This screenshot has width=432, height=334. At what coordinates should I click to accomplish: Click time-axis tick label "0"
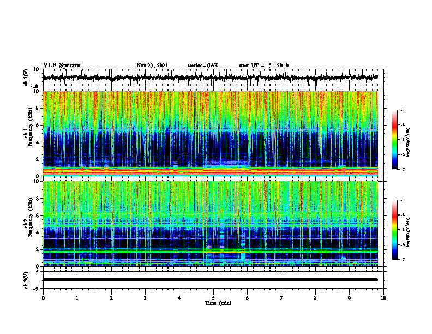pos(43,298)
